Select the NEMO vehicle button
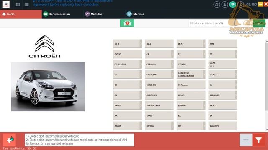 [x=191, y=95]
